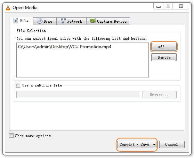Click the Network tab computers icon
Viewport: 194px width, 158px height.
[63, 21]
